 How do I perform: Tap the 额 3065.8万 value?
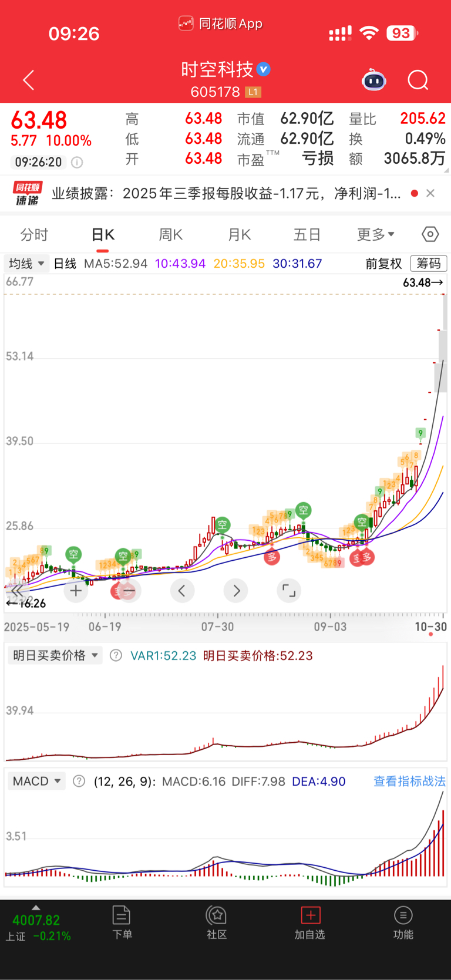click(415, 159)
